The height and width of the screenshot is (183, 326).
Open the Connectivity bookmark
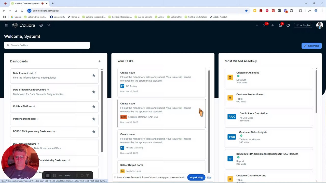pos(58,17)
